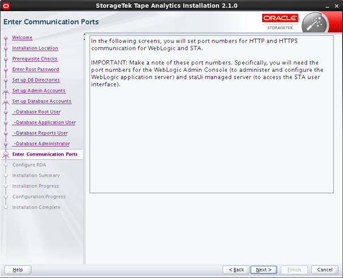
Task: Go to the Welcome step
Action: point(22,37)
